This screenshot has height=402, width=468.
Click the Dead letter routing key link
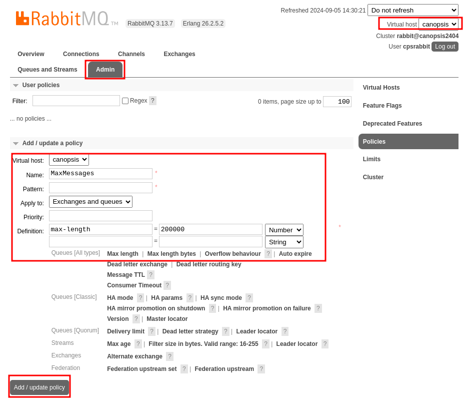tap(208, 264)
